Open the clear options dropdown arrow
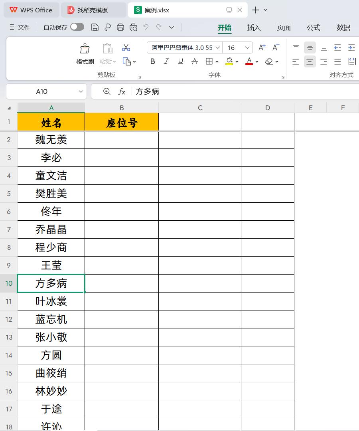The image size is (359, 431). click(x=277, y=62)
